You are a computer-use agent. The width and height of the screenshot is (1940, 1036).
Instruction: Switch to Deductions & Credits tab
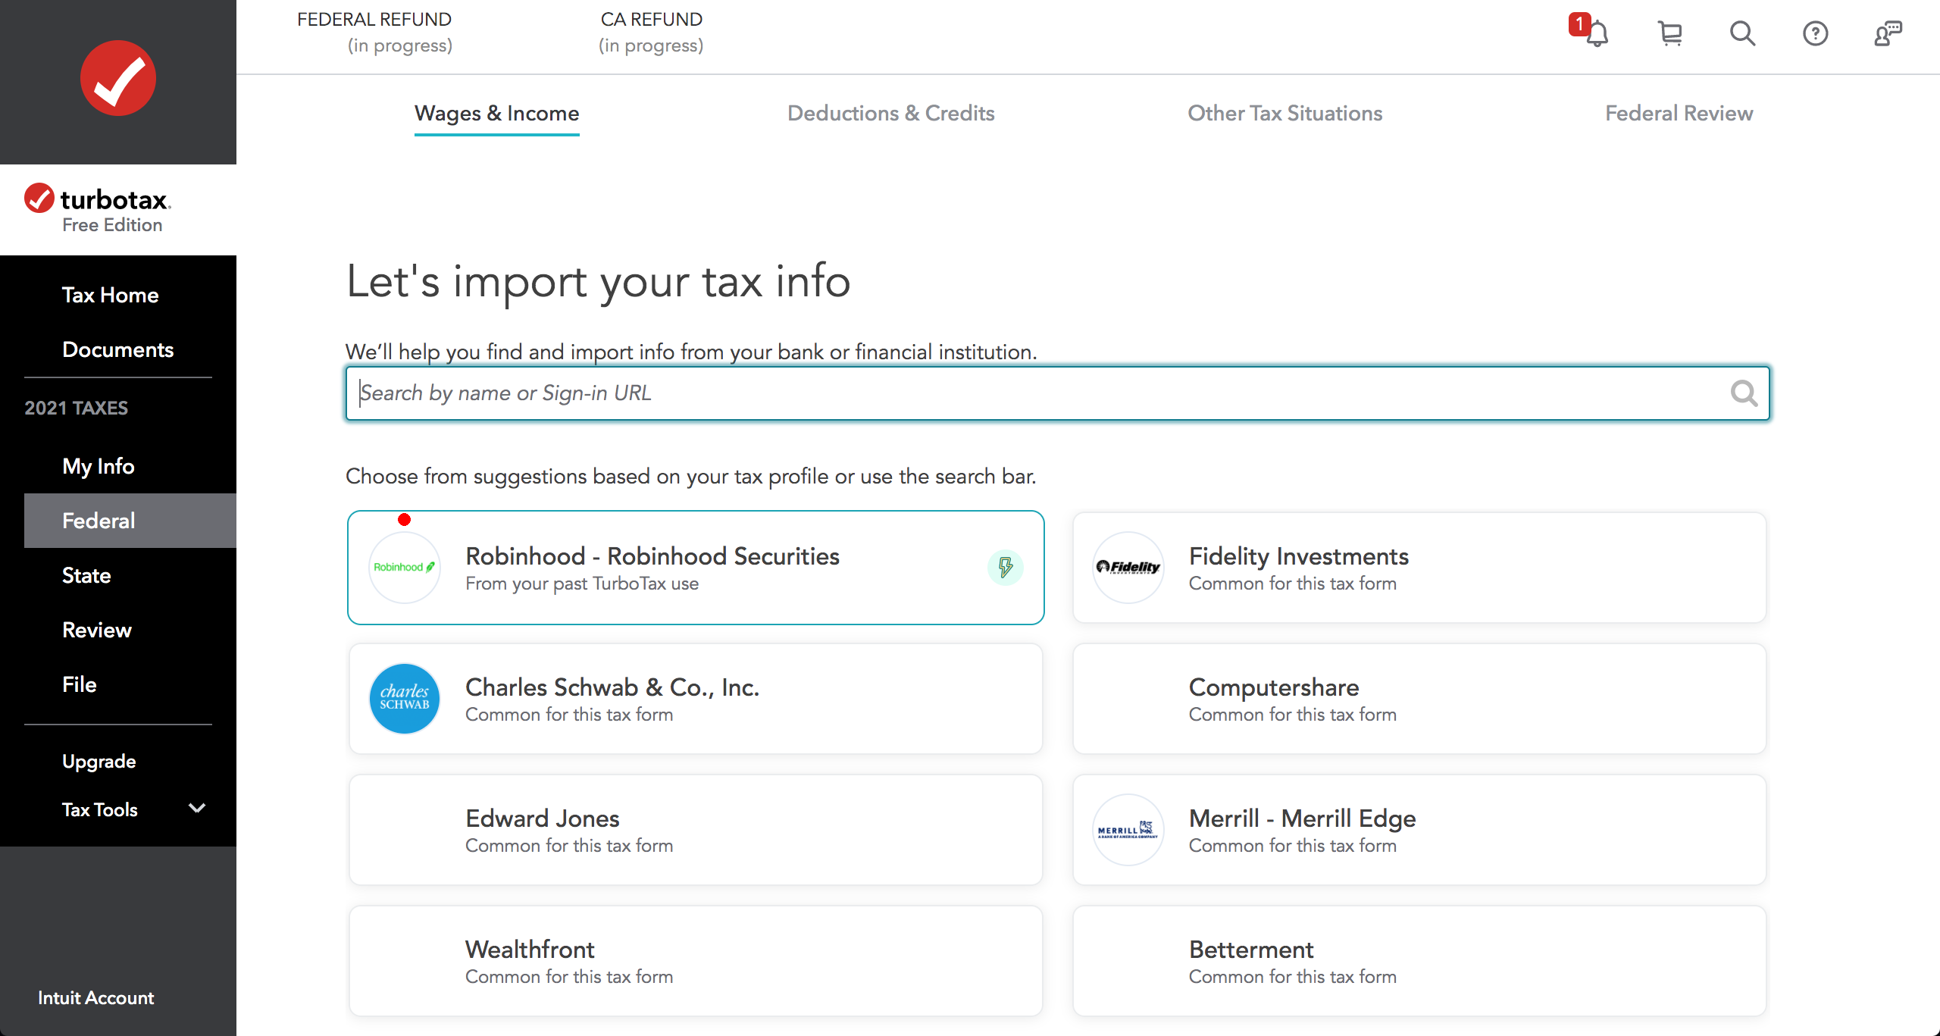point(890,113)
